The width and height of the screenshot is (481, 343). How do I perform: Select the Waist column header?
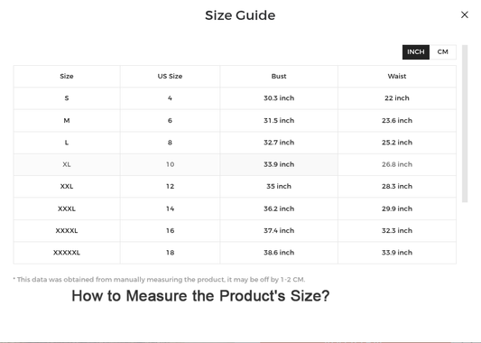coord(397,76)
